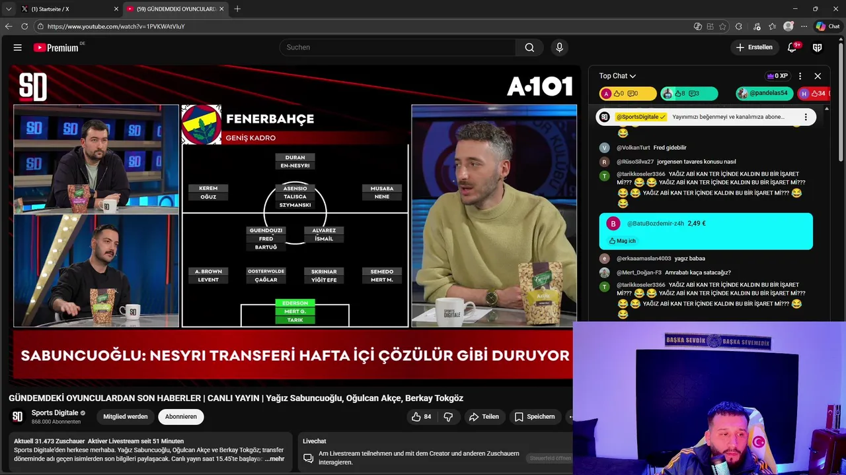Click the @BatuBozdemir-z4h 2,49 € Super Chat
Screen dimensions: 846x475
(706, 232)
